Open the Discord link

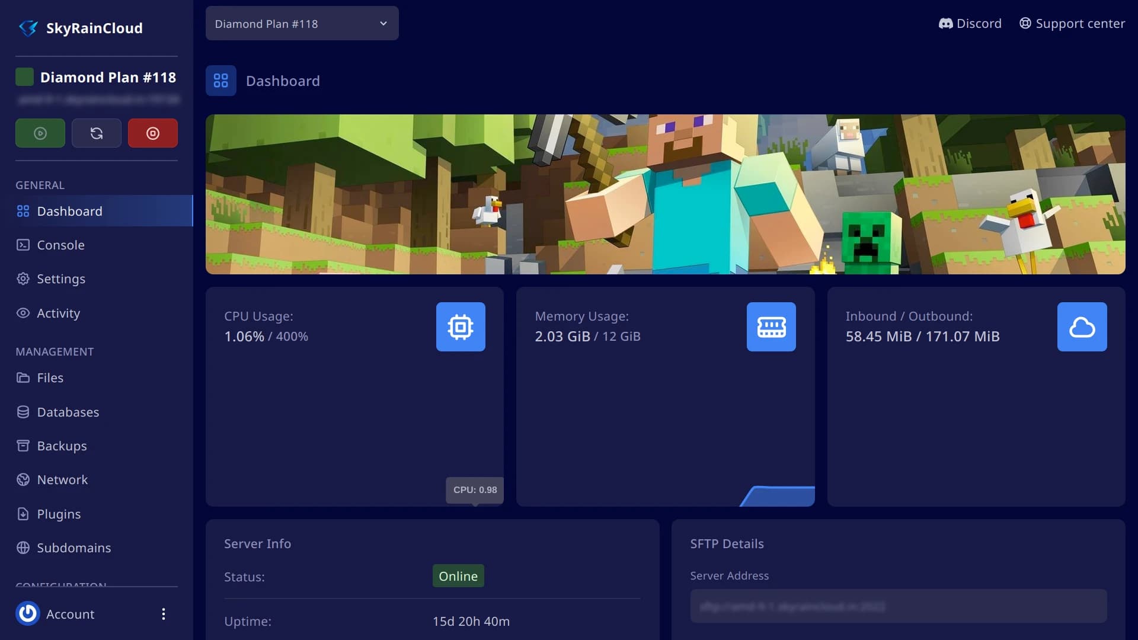[x=970, y=24]
